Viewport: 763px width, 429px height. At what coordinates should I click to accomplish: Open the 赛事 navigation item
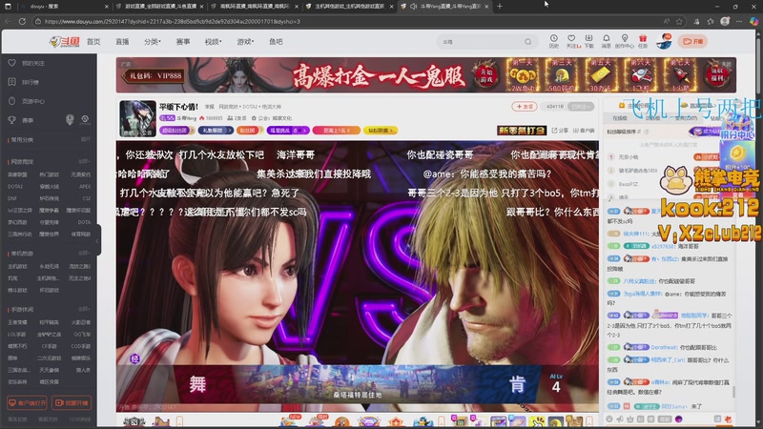click(183, 42)
